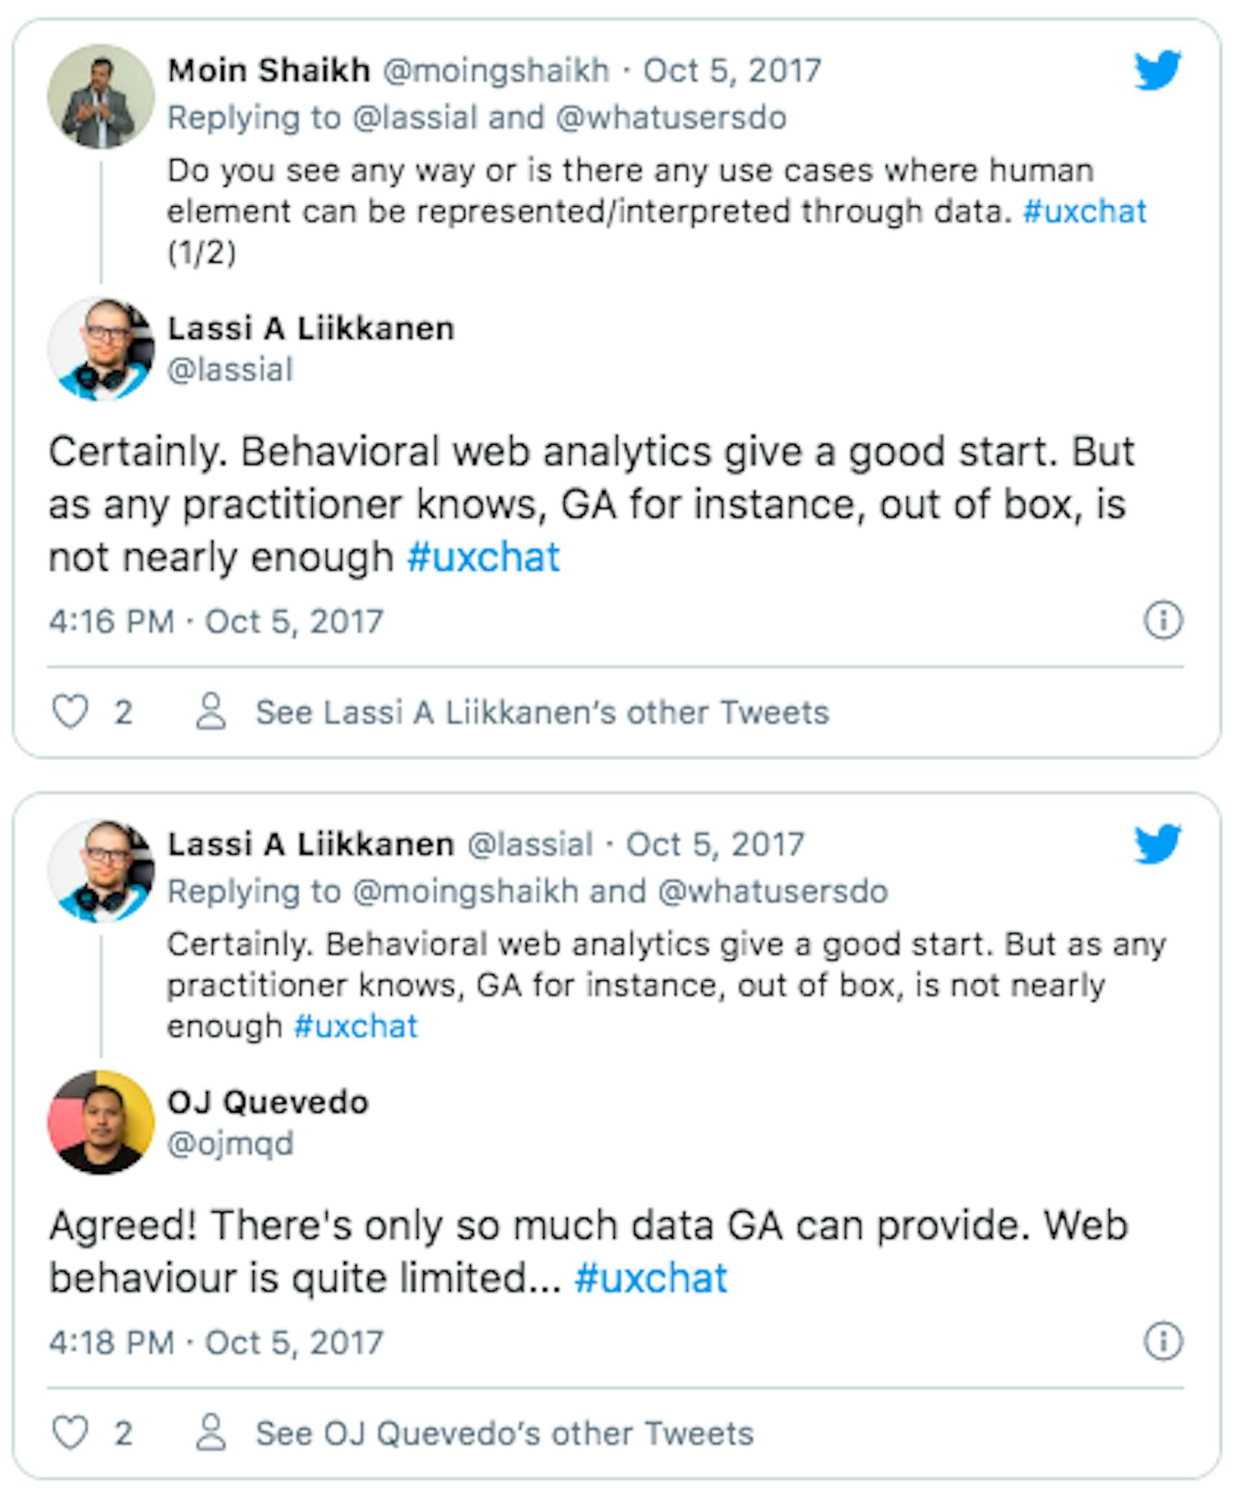
Task: Like OJ Quevedo's tweet with heart icon
Action: point(70,1432)
